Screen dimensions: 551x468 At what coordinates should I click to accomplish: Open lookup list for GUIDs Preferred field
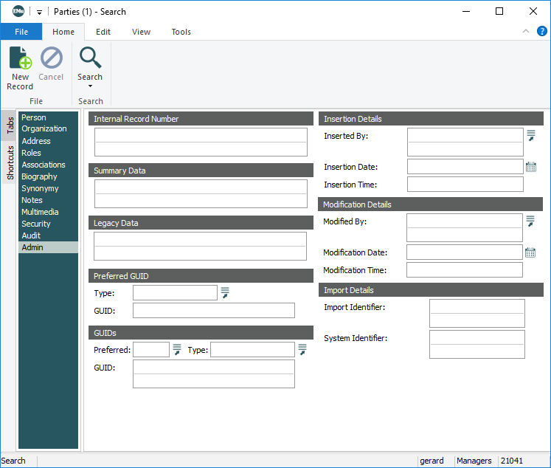click(177, 349)
